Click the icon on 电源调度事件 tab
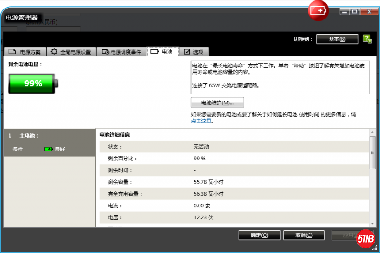The width and height of the screenshot is (380, 253). [105, 52]
